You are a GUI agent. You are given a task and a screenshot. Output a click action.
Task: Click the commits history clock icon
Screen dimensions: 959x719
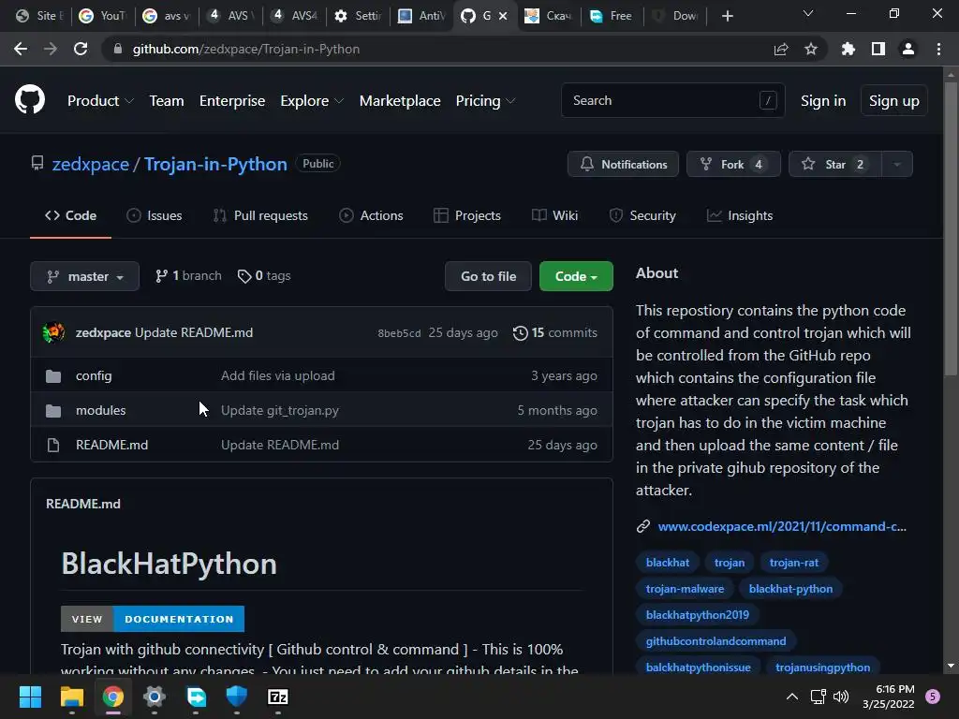point(521,333)
